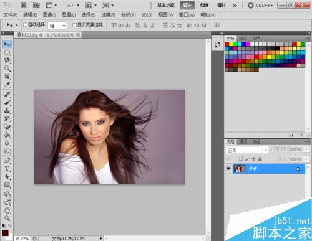The height and width of the screenshot is (241, 312).
Task: Select the Elliptical Marquee tool
Action: [7, 52]
